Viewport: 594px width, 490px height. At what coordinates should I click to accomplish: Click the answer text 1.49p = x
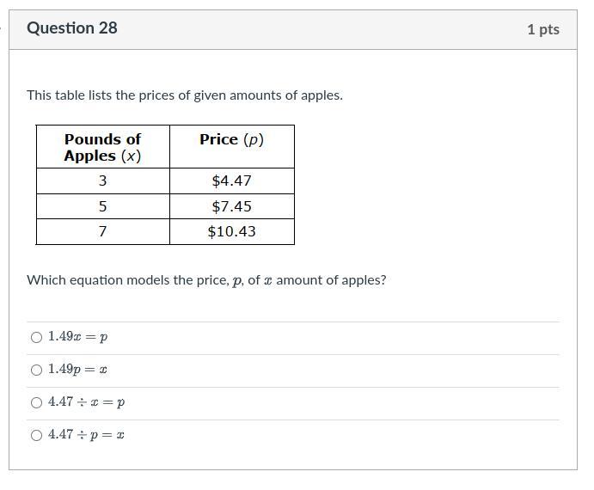[78, 371]
